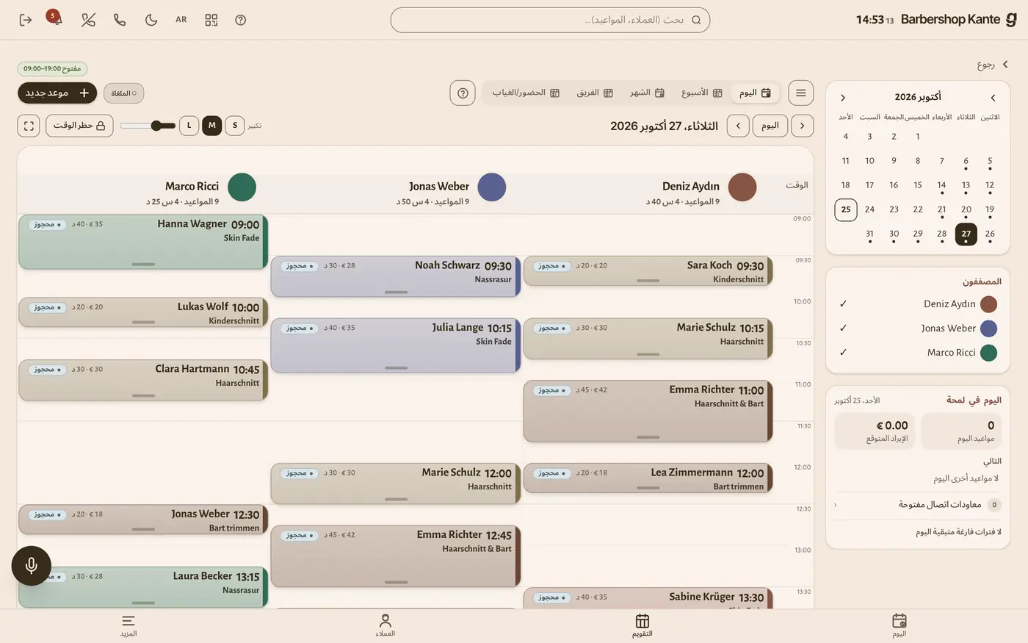This screenshot has height=643, width=1028.
Task: Click the scissors tools icon in the top bar
Action: click(88, 20)
